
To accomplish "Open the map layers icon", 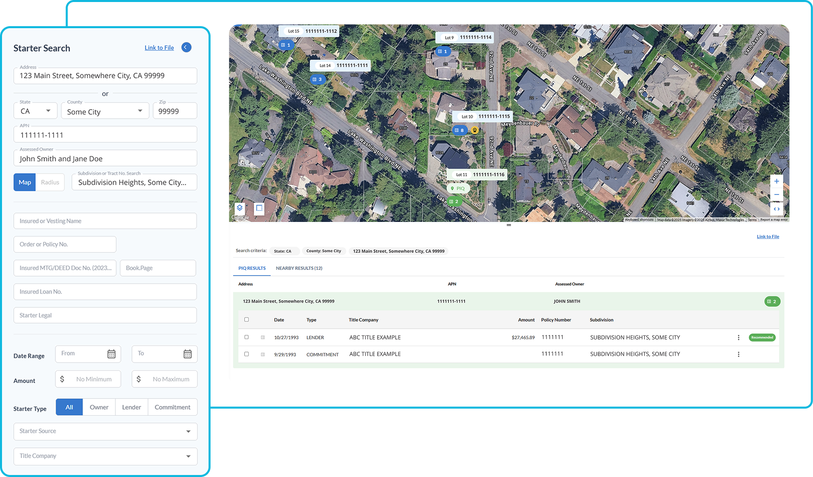I will (240, 208).
